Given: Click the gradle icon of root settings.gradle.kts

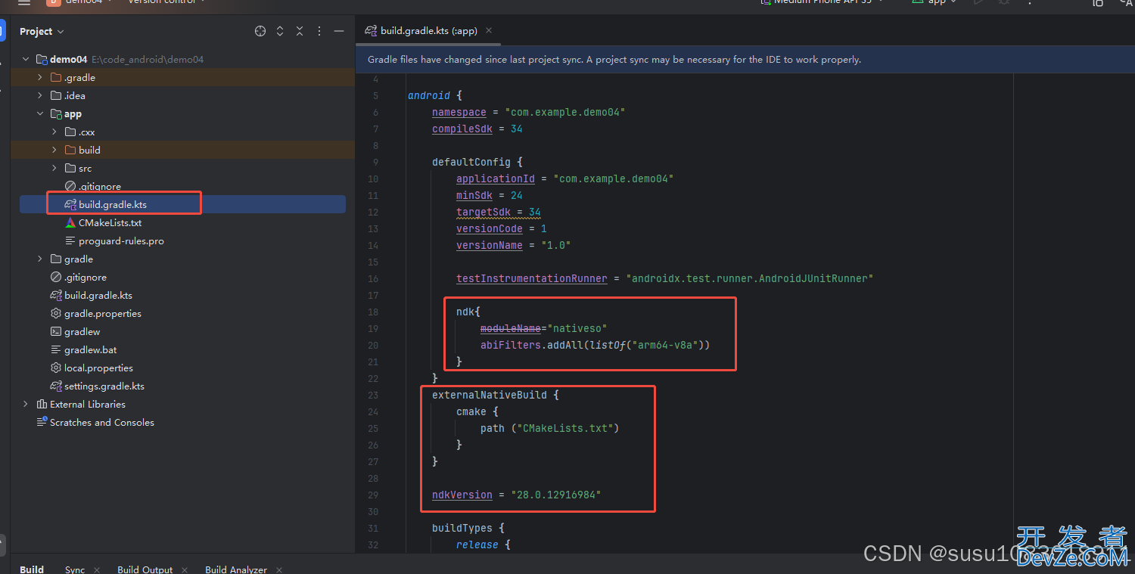Looking at the screenshot, I should pyautogui.click(x=56, y=386).
